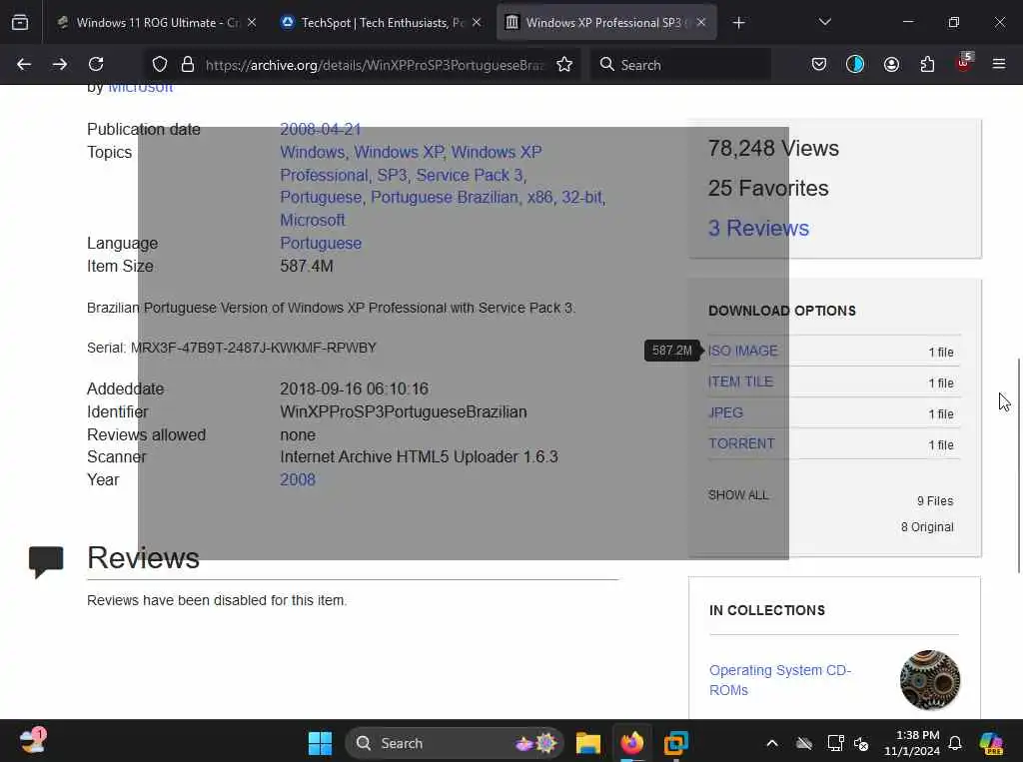
Task: Go back to the previous page
Action: [24, 64]
